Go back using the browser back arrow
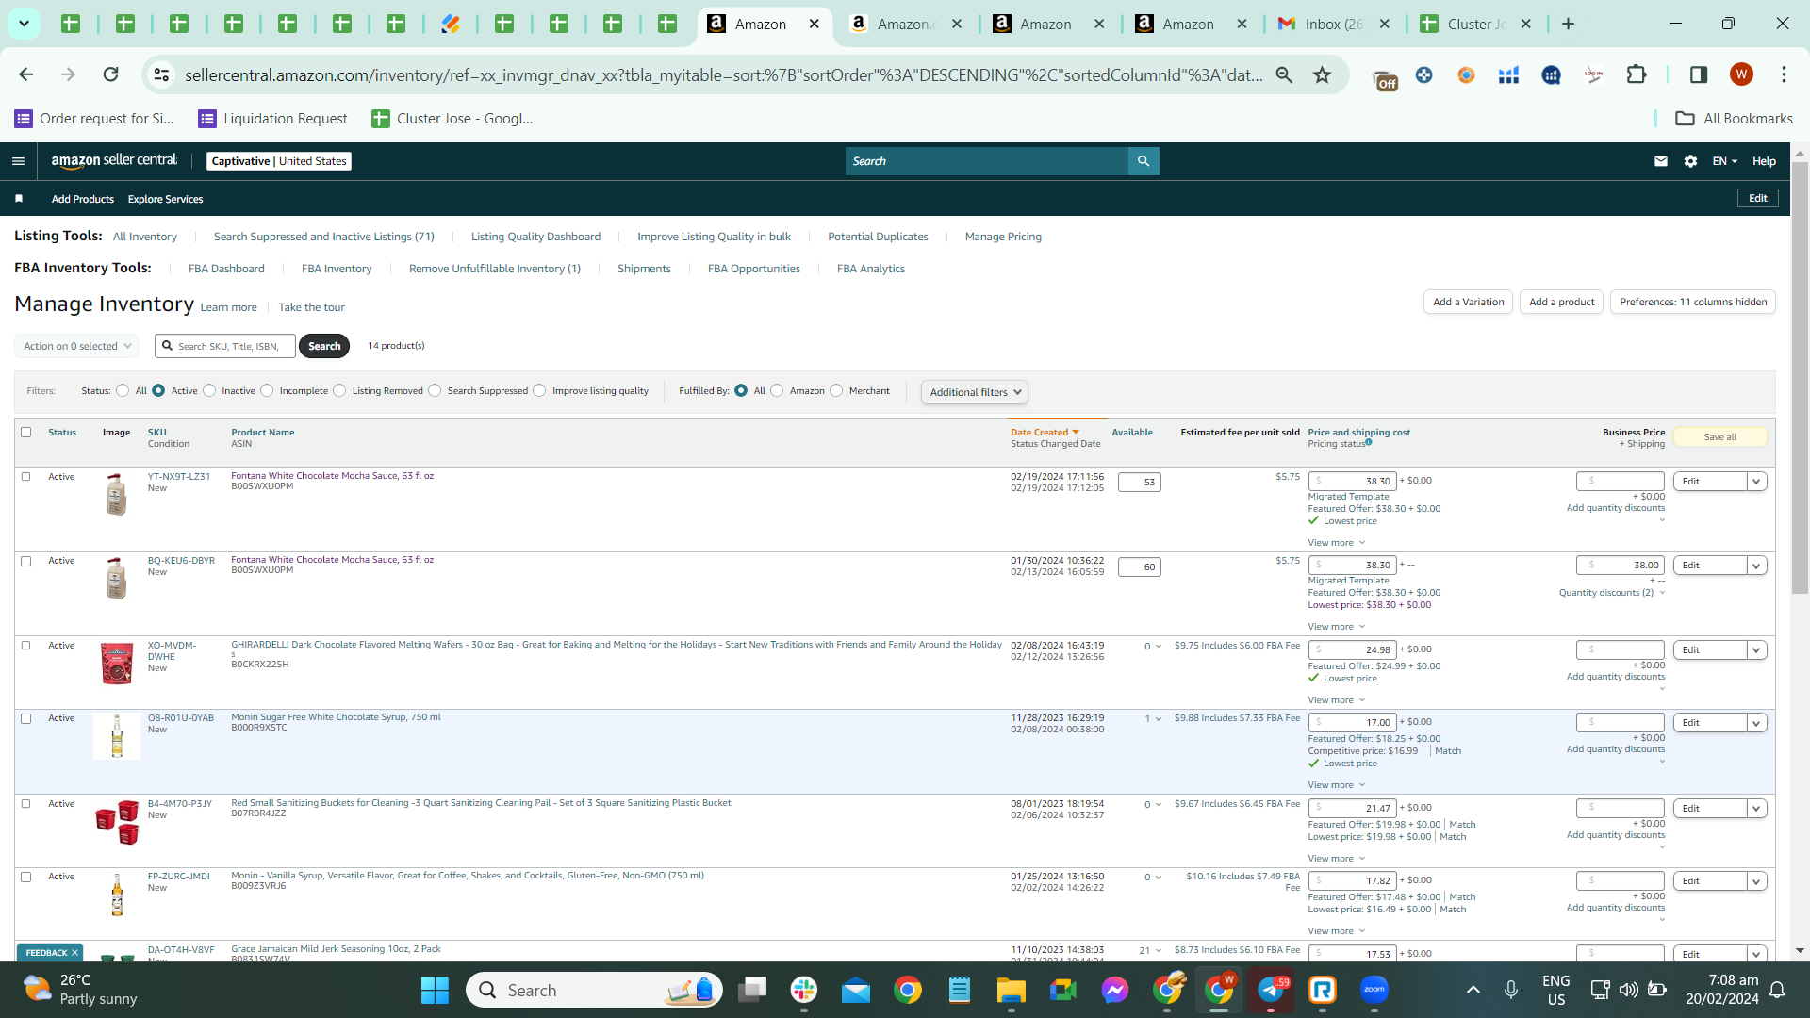The height and width of the screenshot is (1018, 1810). [26, 74]
